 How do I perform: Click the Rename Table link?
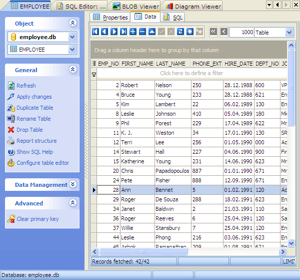[33, 119]
